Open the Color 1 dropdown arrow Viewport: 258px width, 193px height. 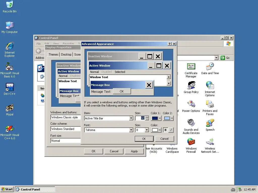pyautogui.click(x=160, y=118)
